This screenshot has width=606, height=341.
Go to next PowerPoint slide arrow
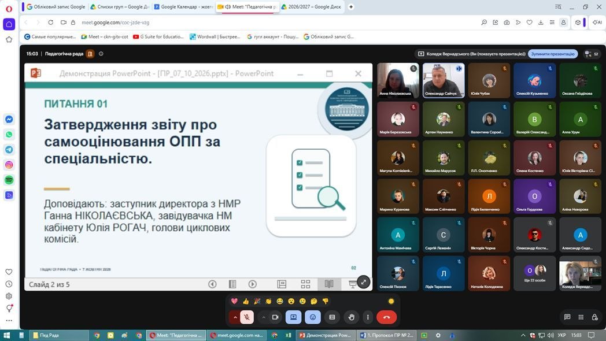tap(252, 284)
